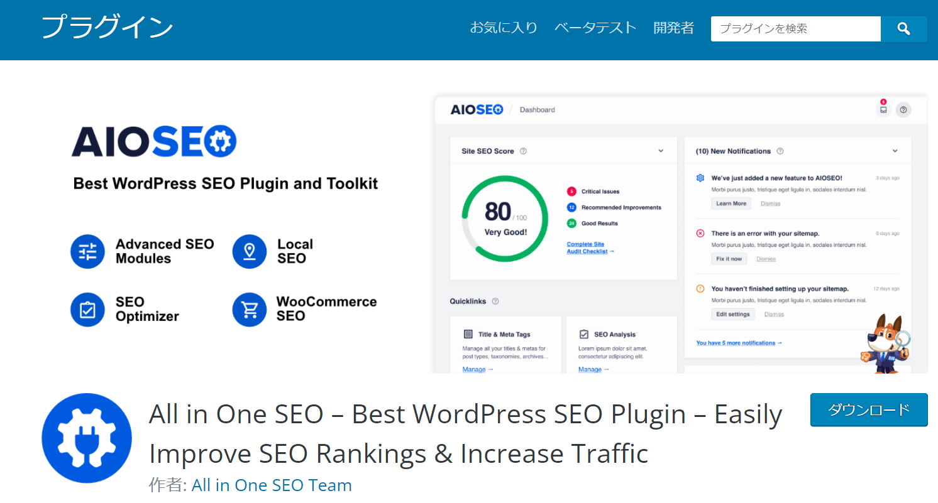The height and width of the screenshot is (503, 938).
Task: Click the Title & Meta Tags card icon
Action: [x=468, y=335]
